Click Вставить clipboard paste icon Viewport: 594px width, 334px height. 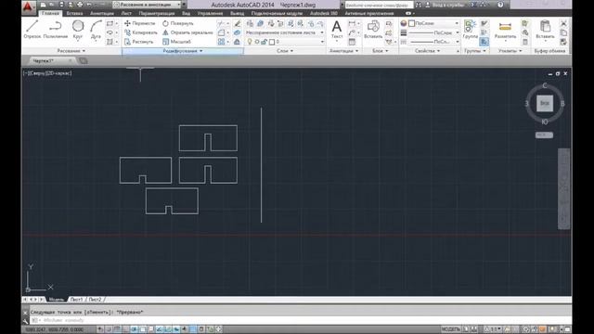545,30
